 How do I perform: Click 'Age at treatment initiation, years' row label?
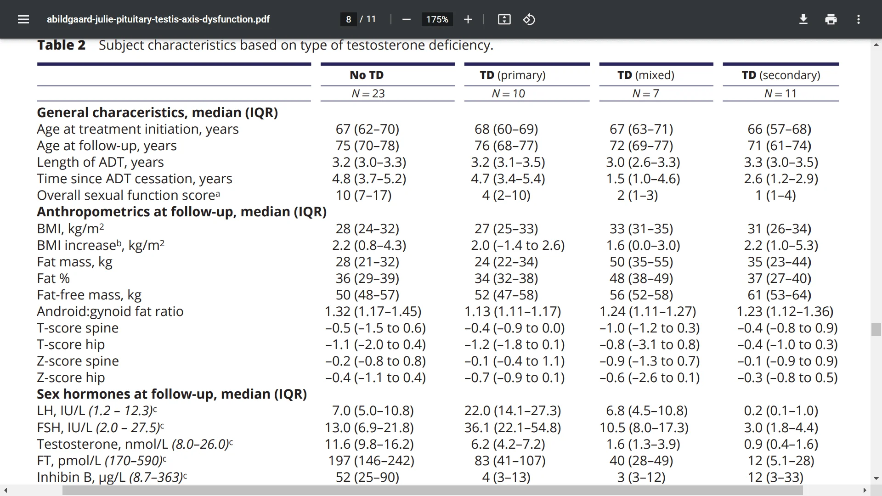[x=138, y=129]
